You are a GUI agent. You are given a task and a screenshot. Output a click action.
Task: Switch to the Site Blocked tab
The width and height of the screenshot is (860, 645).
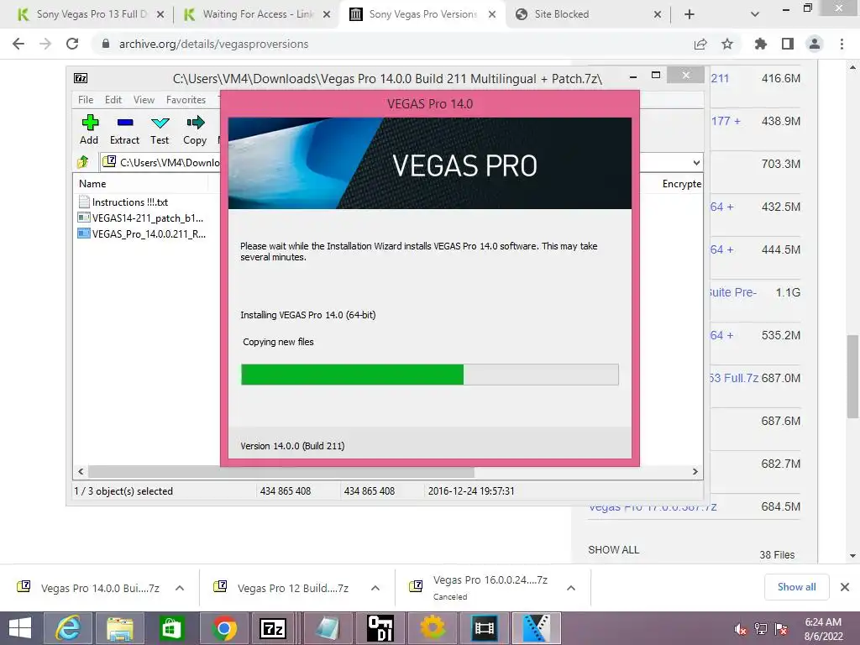point(561,14)
